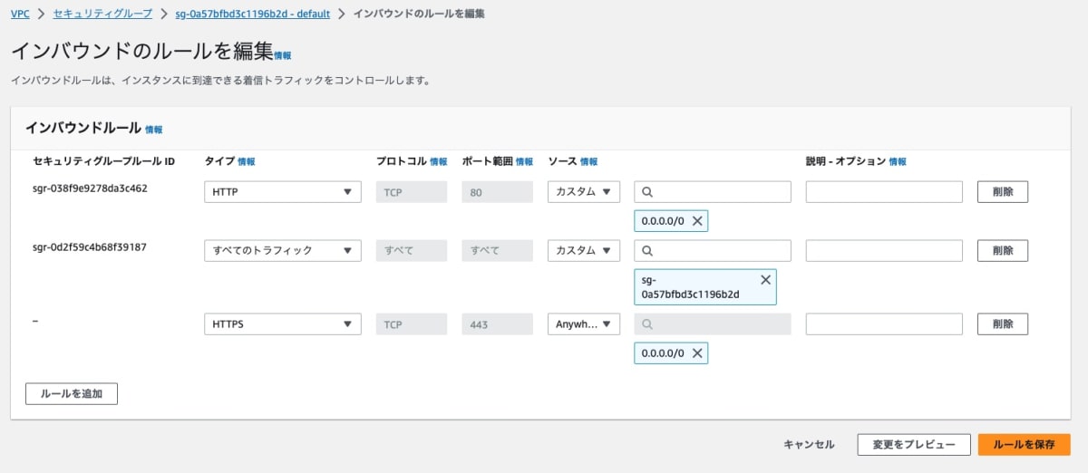Remove the sg-0a57bfbd3c1196b2d source tag
The width and height of the screenshot is (1088, 473).
coord(765,279)
